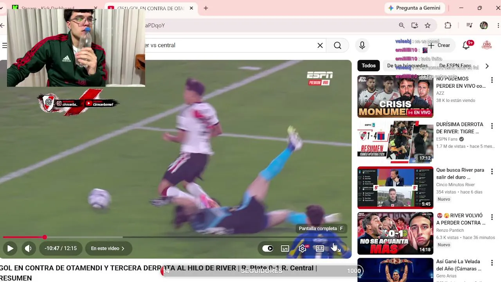
Task: Open Chrome zoom magnifier in address bar
Action: 402,25
